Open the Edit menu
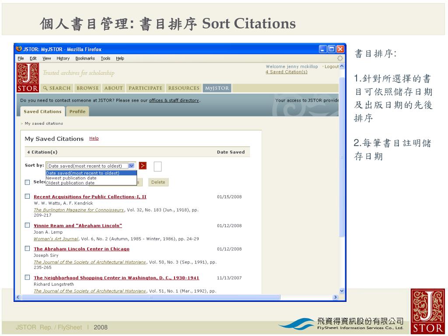448x336 pixels. 33,58
